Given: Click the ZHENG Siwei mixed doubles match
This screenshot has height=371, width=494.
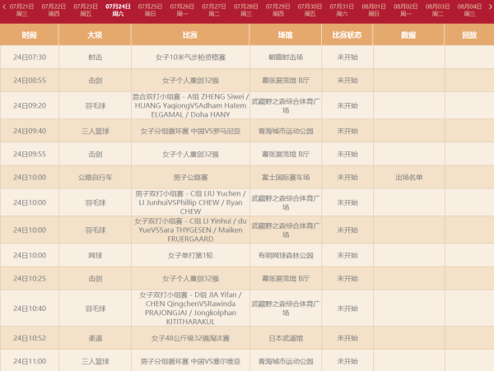Looking at the screenshot, I should click(190, 106).
